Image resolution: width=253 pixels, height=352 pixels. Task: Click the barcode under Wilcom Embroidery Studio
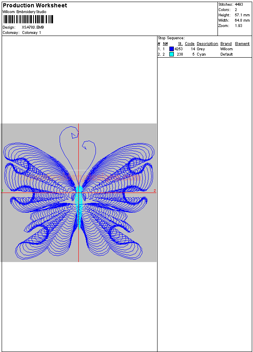click(x=28, y=19)
